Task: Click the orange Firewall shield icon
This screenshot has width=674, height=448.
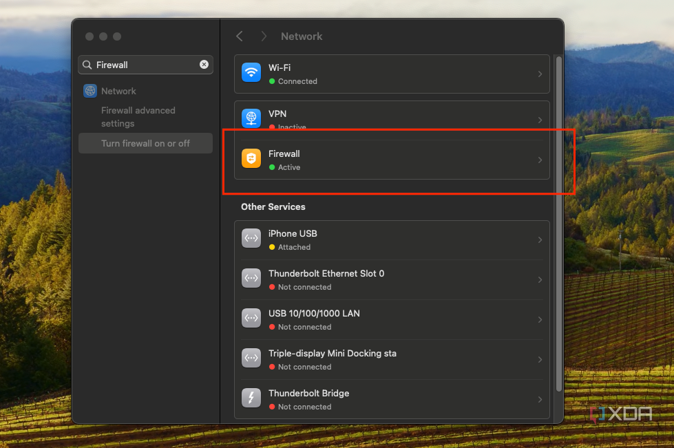Action: click(251, 158)
